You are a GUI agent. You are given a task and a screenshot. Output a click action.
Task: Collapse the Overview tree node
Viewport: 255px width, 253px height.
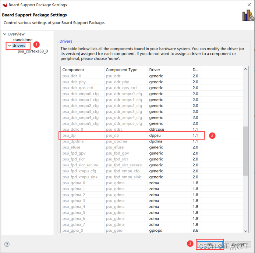click(4, 34)
